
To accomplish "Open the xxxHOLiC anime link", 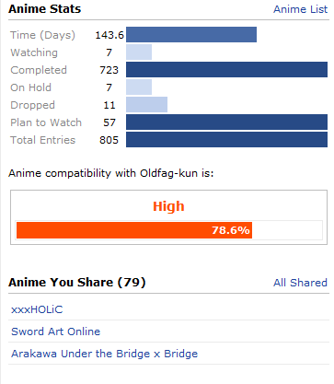I will [37, 309].
